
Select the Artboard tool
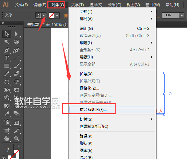click(x=7, y=130)
